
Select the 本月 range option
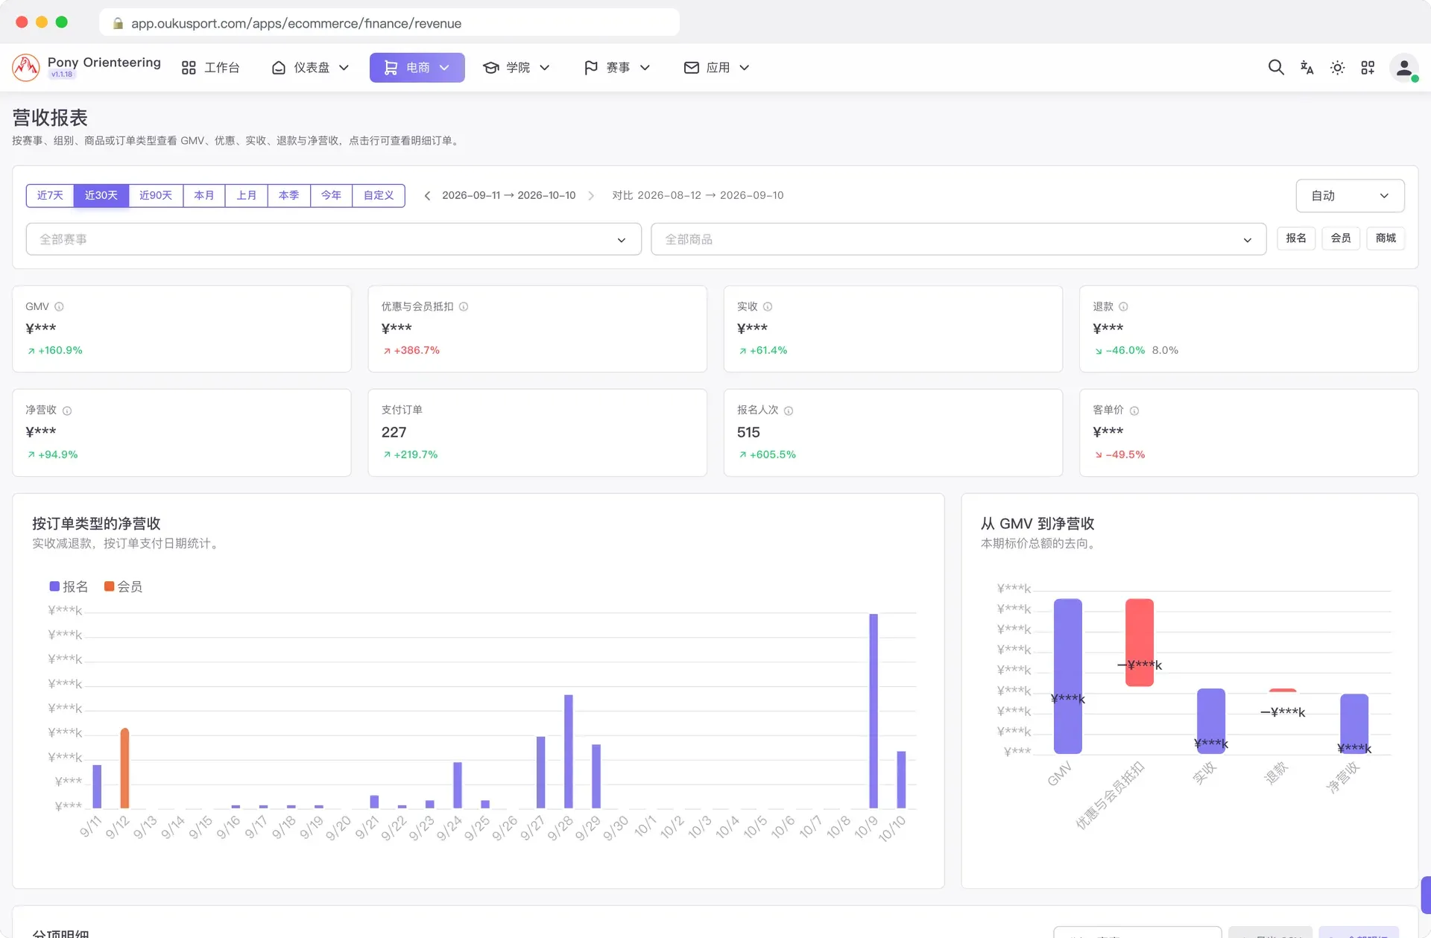click(x=204, y=196)
